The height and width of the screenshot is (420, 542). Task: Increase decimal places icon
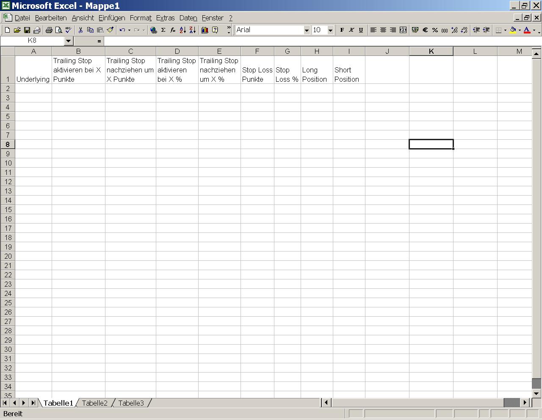pos(454,30)
